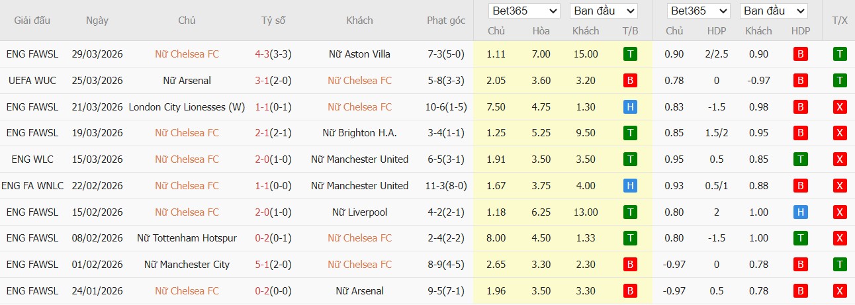Open the Nữ Aston Villa team link
This screenshot has height=305, width=855.
pyautogui.click(x=359, y=54)
